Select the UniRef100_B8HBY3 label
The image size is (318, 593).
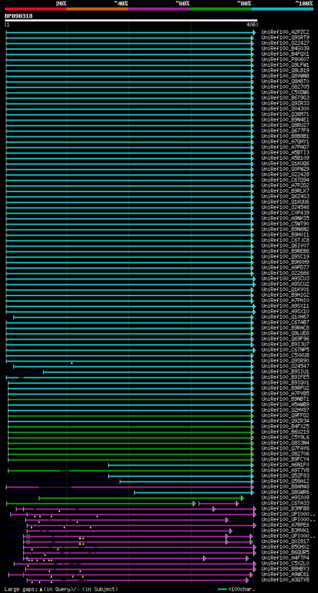click(x=285, y=570)
